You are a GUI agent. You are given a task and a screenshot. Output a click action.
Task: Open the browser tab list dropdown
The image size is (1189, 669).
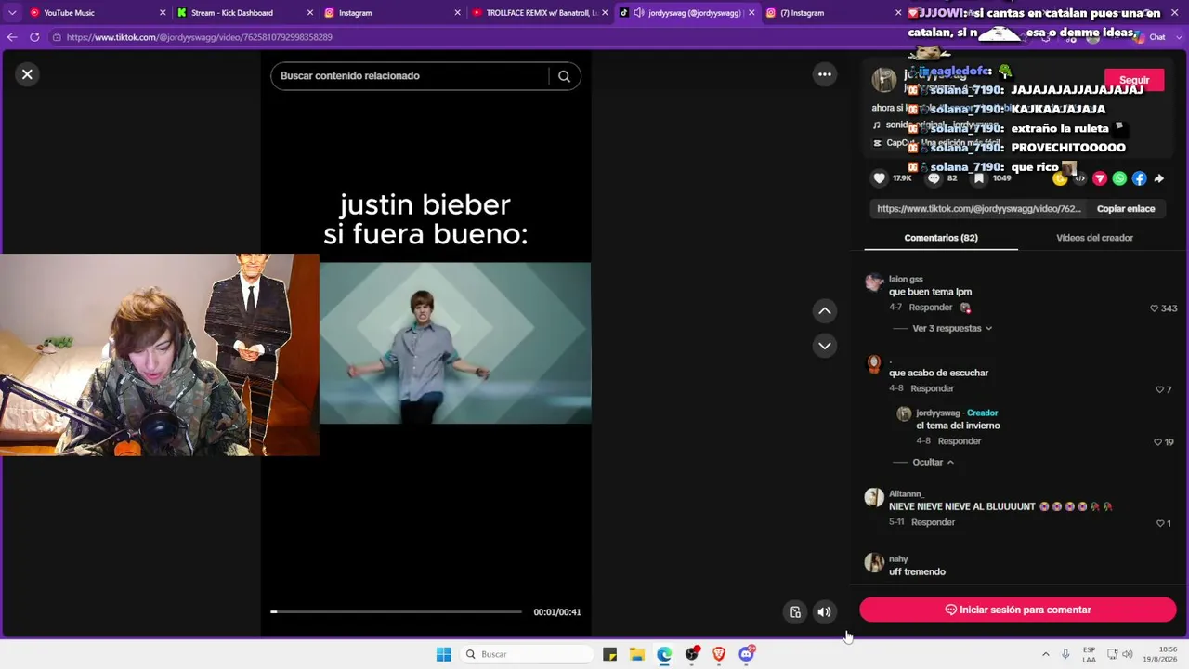pos(11,13)
